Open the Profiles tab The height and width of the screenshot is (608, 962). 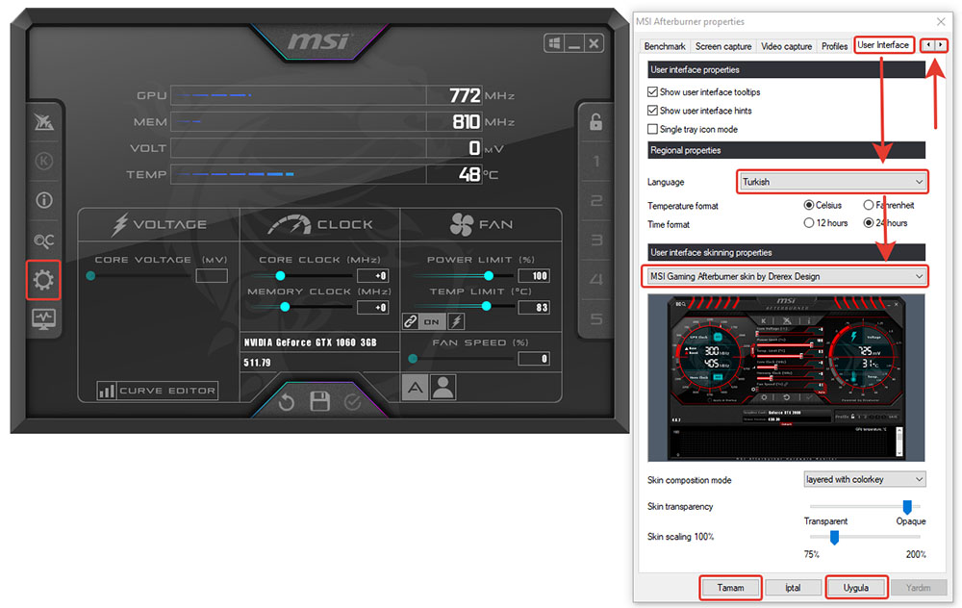(834, 46)
